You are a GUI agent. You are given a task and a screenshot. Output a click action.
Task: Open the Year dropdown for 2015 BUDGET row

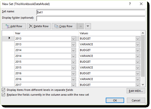pos(73,62)
